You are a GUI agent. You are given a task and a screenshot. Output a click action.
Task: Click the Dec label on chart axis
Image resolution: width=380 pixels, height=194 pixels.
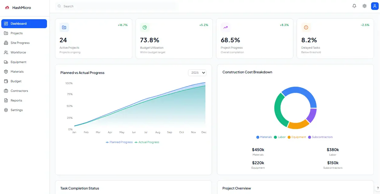click(x=204, y=132)
